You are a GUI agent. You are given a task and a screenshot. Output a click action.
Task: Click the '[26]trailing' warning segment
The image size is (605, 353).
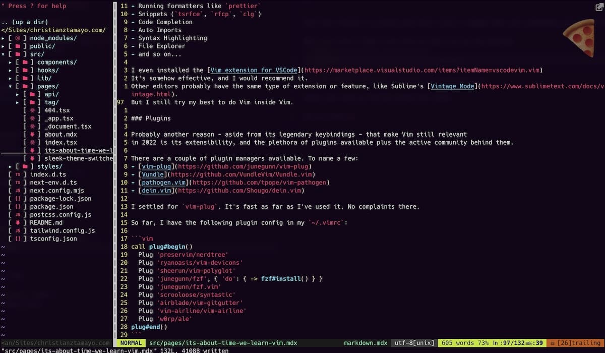(x=575, y=343)
